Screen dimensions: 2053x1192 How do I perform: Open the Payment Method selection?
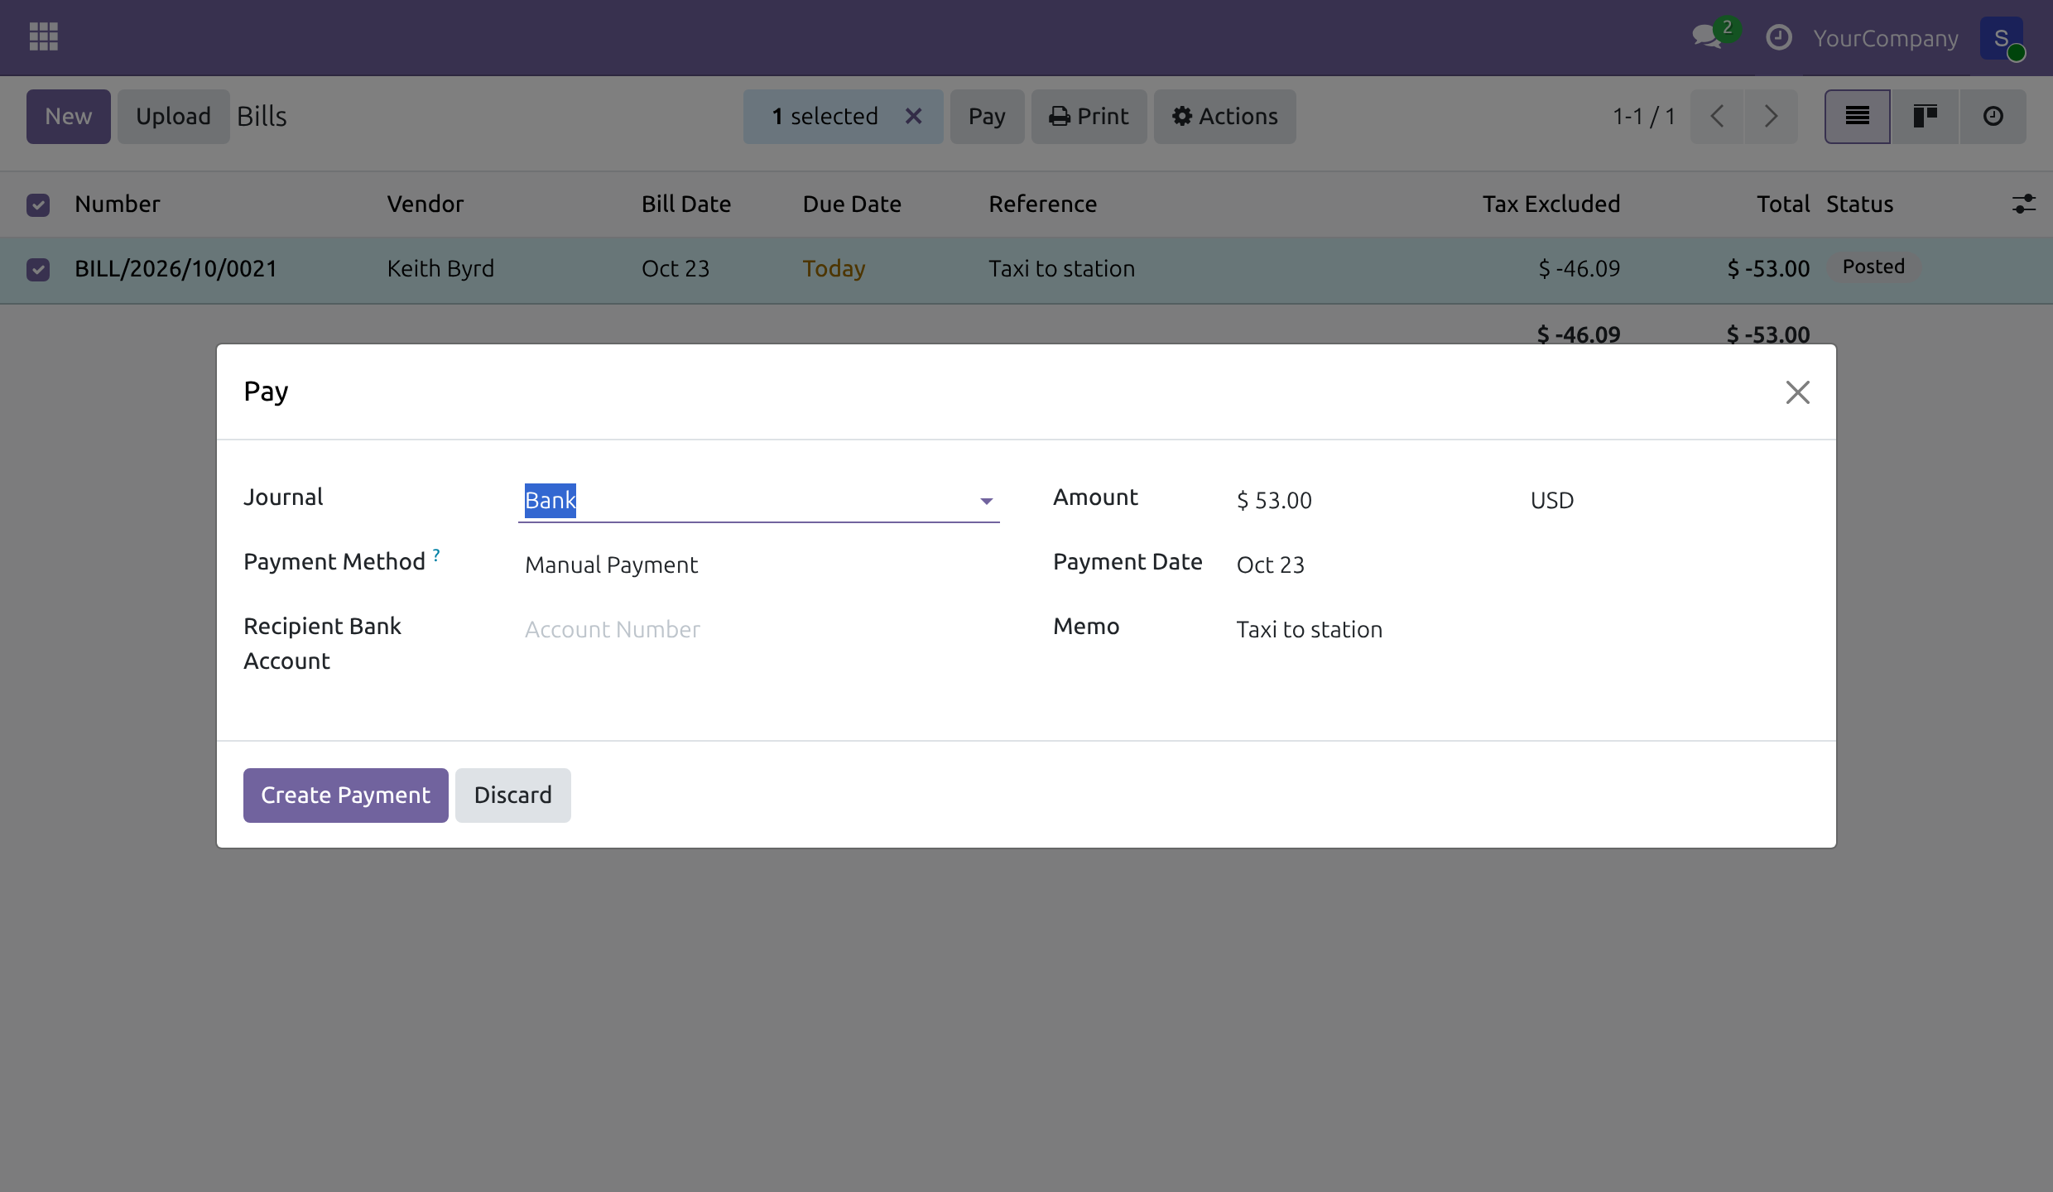(758, 565)
